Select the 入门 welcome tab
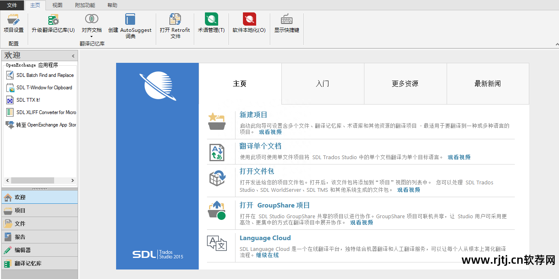559x279 pixels. click(322, 83)
